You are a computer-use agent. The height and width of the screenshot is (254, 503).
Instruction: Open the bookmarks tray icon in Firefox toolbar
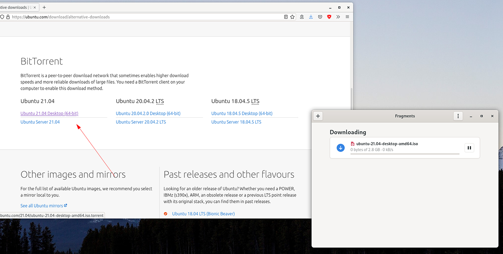click(x=302, y=17)
